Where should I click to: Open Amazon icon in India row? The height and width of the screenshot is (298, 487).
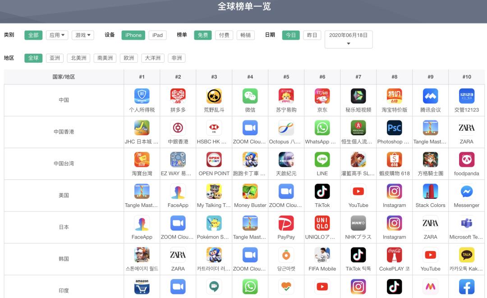click(142, 287)
